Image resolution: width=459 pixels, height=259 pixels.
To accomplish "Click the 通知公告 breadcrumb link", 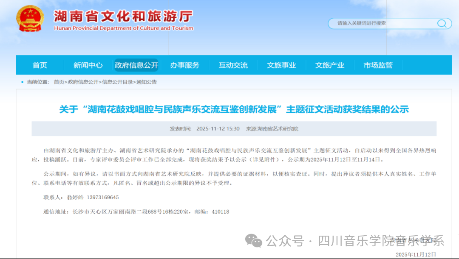I will click(x=147, y=82).
